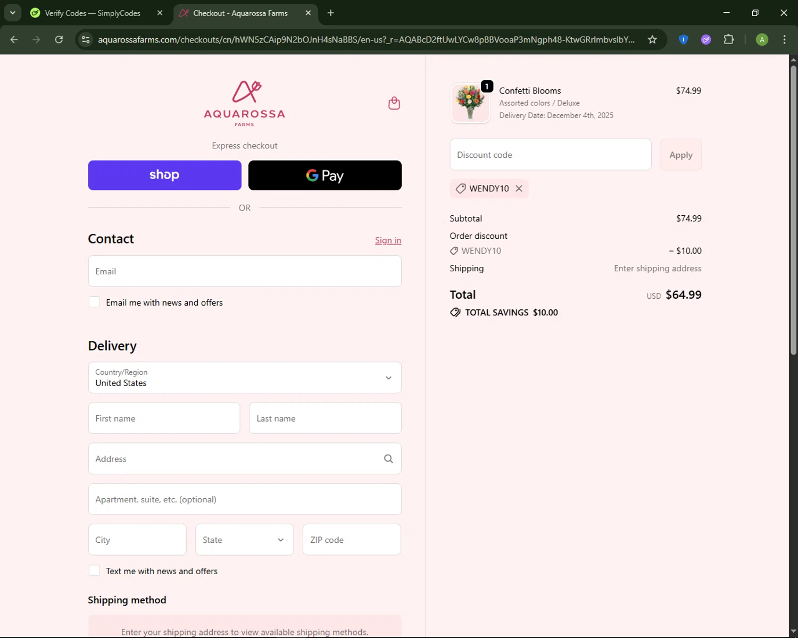Expand the Country/Region dropdown
Screen dimensions: 798x638
click(245, 377)
